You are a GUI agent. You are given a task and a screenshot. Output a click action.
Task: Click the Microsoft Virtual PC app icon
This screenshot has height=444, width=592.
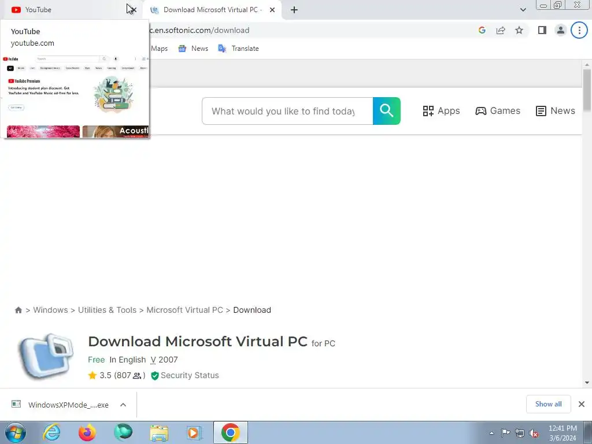pyautogui.click(x=46, y=356)
